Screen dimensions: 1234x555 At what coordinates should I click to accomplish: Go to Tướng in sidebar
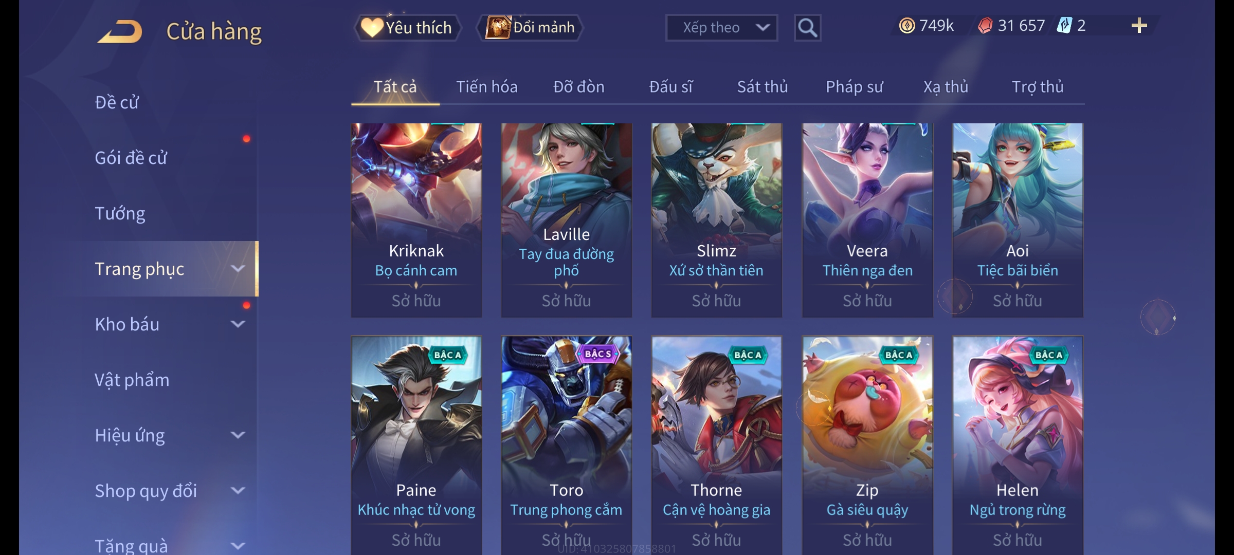point(120,213)
